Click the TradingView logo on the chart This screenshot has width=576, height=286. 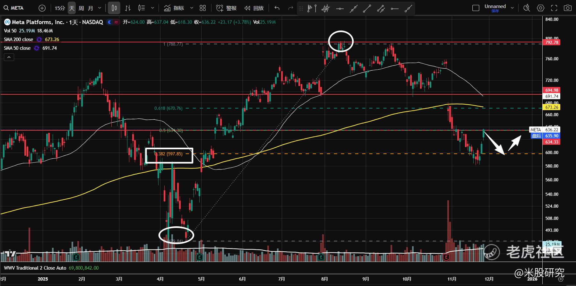click(x=11, y=254)
